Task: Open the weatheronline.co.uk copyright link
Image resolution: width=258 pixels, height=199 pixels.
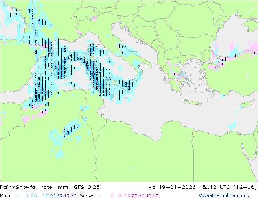Action: tap(224, 195)
